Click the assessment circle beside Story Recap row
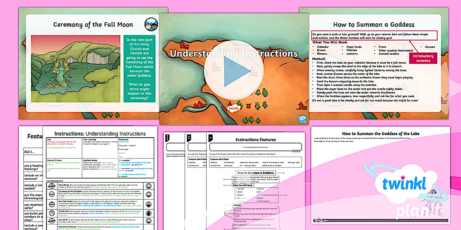 [149, 185]
